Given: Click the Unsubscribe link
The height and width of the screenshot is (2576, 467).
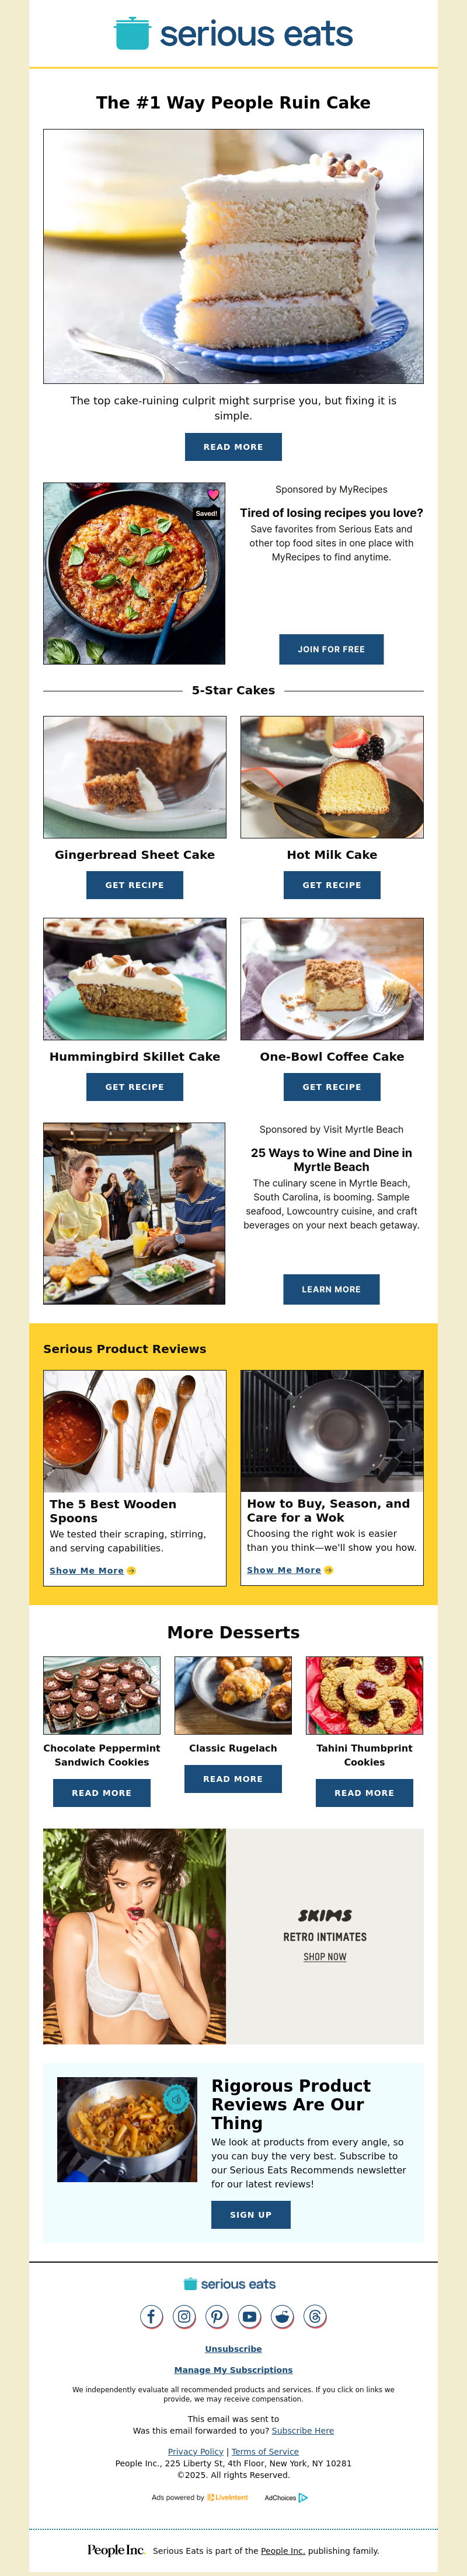Looking at the screenshot, I should 233,2349.
